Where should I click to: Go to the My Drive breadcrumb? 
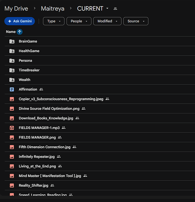pyautogui.click(x=16, y=8)
